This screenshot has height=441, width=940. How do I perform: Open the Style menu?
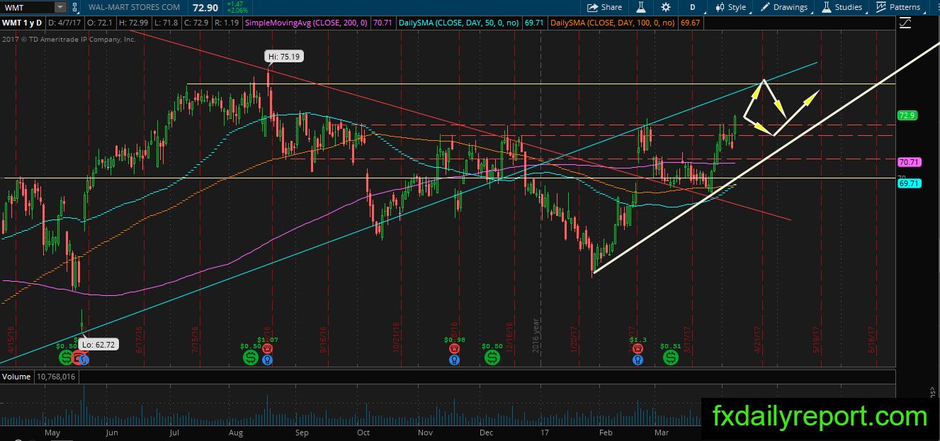pyautogui.click(x=731, y=7)
